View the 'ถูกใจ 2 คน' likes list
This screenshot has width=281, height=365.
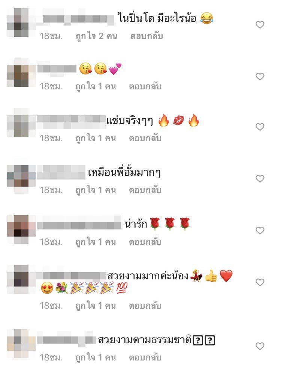pos(97,36)
